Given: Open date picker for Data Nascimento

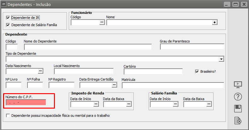Looking at the screenshot, I should 40,71.
